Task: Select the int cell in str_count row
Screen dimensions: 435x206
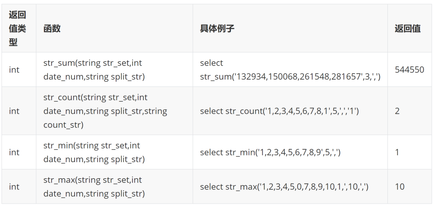Action: click(14, 111)
